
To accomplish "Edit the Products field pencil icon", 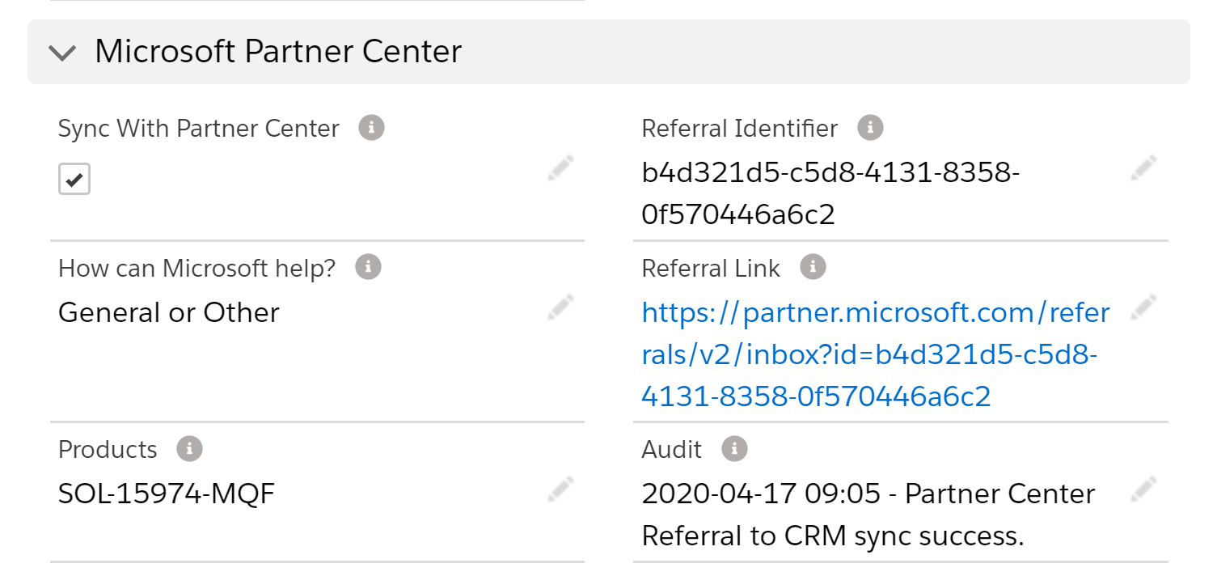I will (x=560, y=489).
